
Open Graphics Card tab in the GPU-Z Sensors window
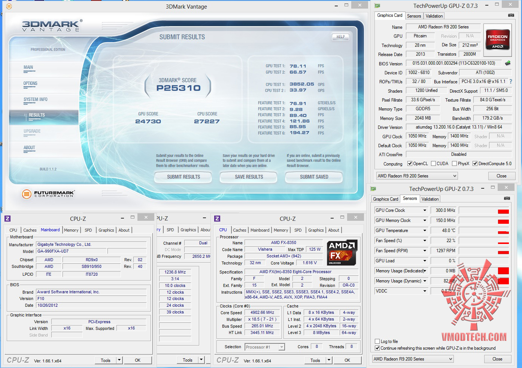(x=385, y=199)
